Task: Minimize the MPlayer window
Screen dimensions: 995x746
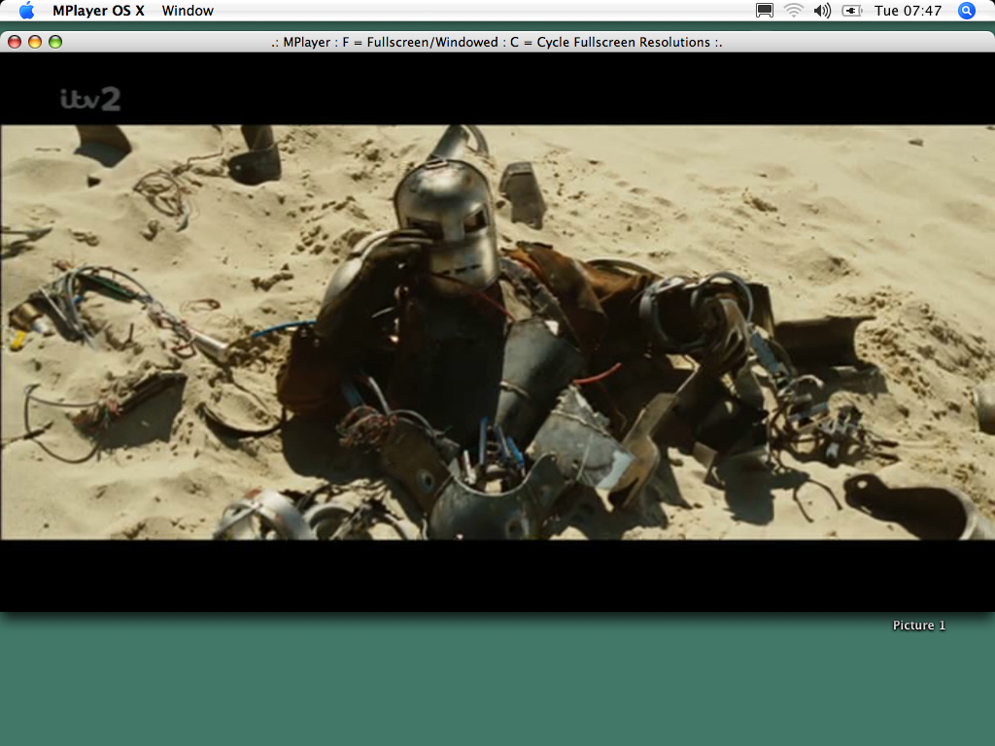Action: point(35,42)
